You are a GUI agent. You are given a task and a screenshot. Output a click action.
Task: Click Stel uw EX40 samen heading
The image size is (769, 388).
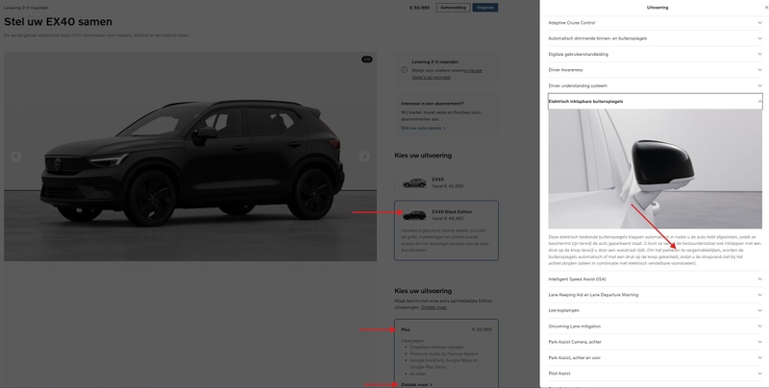(58, 21)
